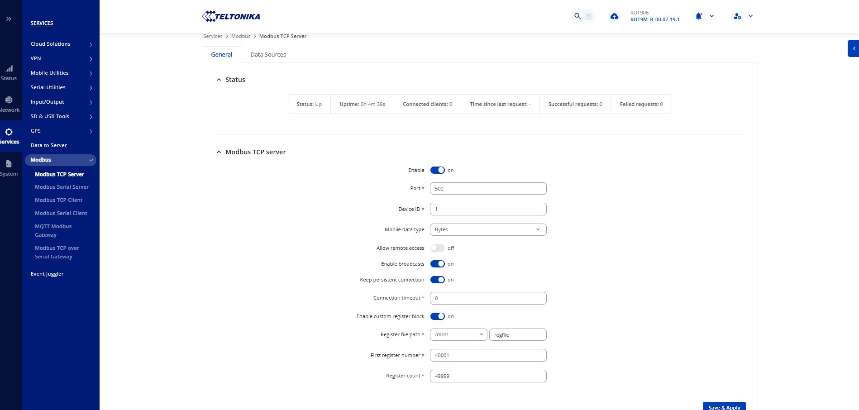Toggle Keep persistent connection off
The width and height of the screenshot is (859, 410).
437,280
